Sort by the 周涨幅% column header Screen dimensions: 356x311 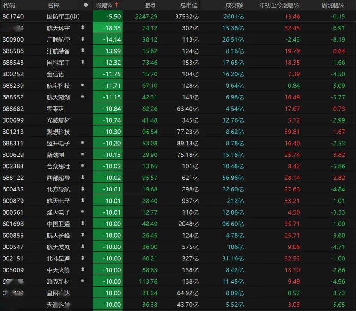[332, 5]
